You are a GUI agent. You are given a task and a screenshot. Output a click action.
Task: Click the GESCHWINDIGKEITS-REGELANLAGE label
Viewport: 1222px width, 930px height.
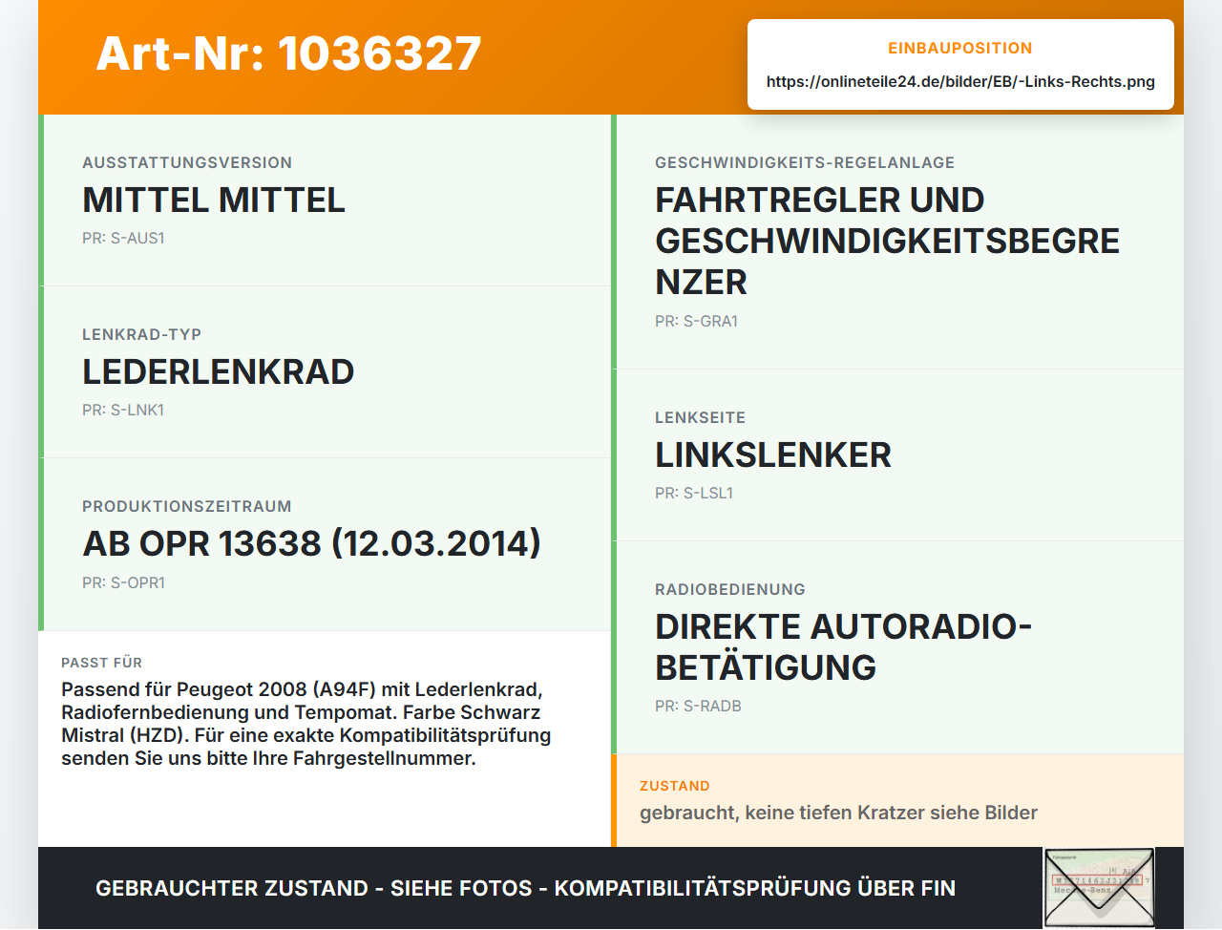(x=805, y=163)
